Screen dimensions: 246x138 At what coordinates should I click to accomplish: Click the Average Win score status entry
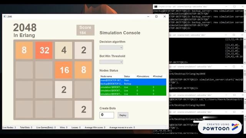(x=95, y=127)
